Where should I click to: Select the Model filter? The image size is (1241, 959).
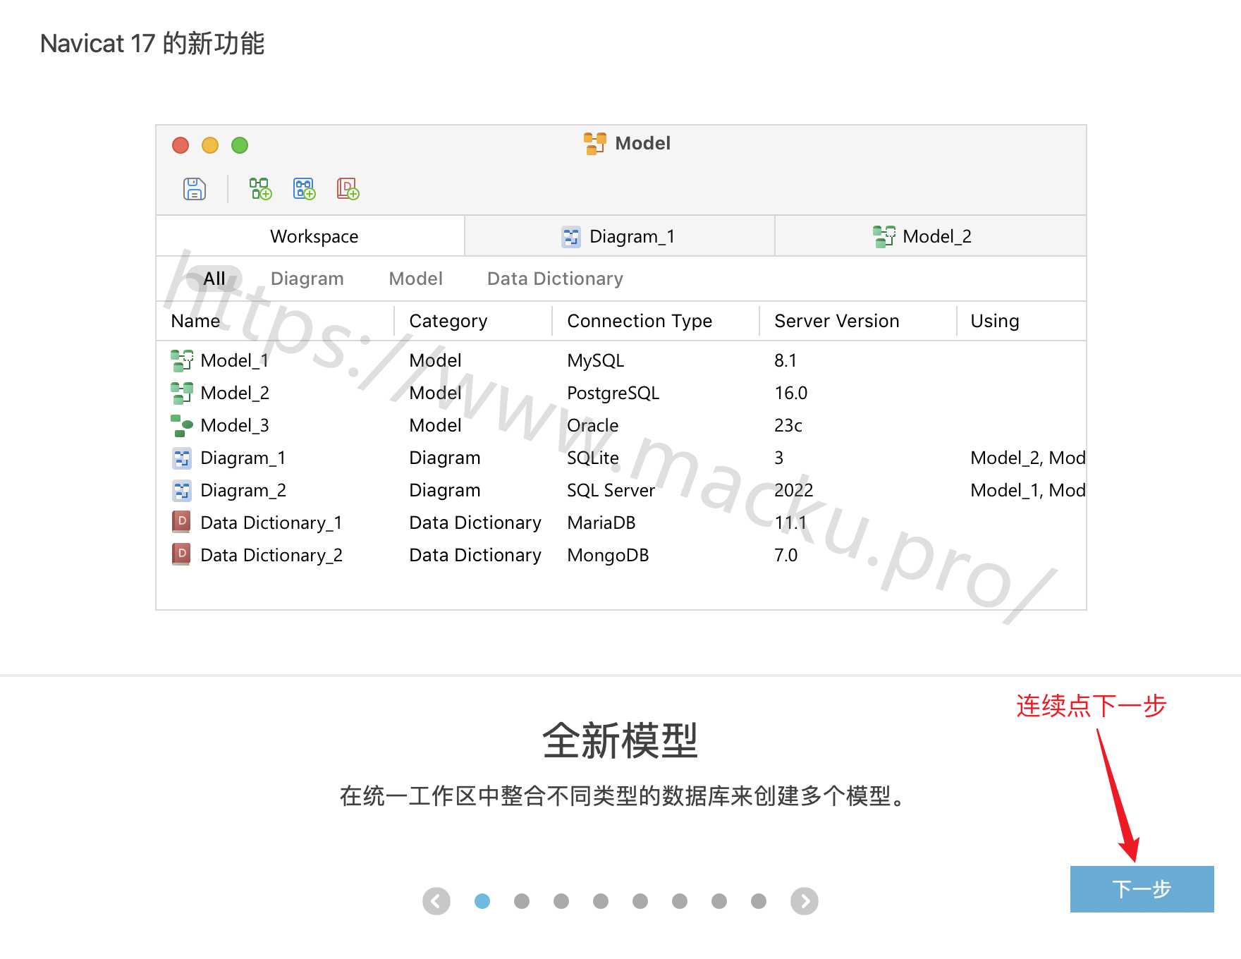pyautogui.click(x=416, y=279)
